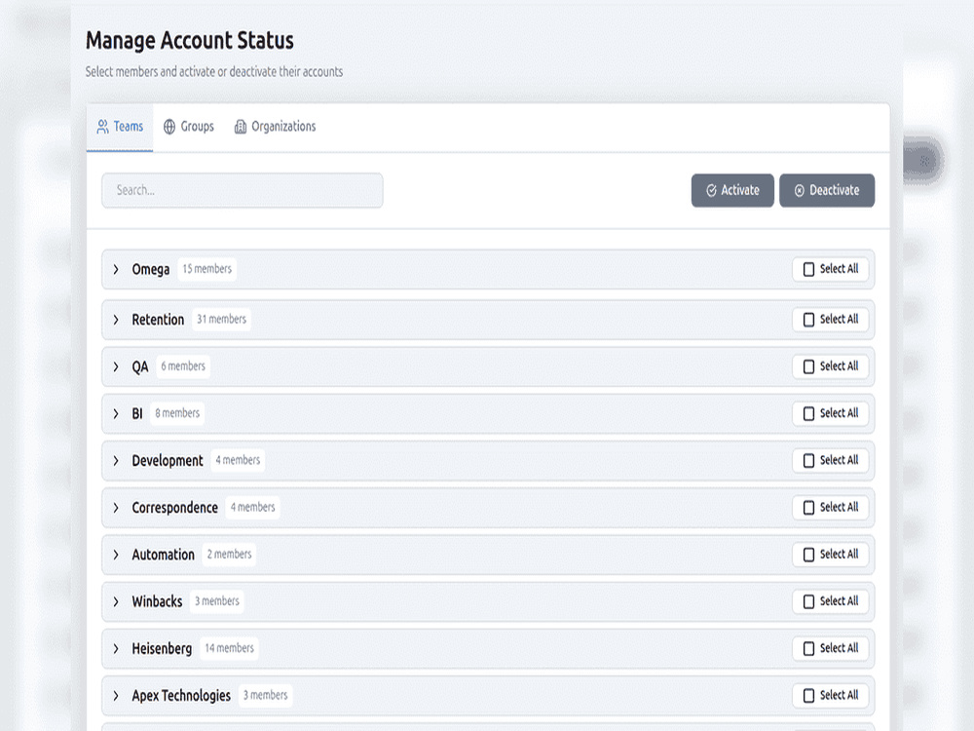Click the Omega team name
The height and width of the screenshot is (731, 974).
pyautogui.click(x=150, y=270)
